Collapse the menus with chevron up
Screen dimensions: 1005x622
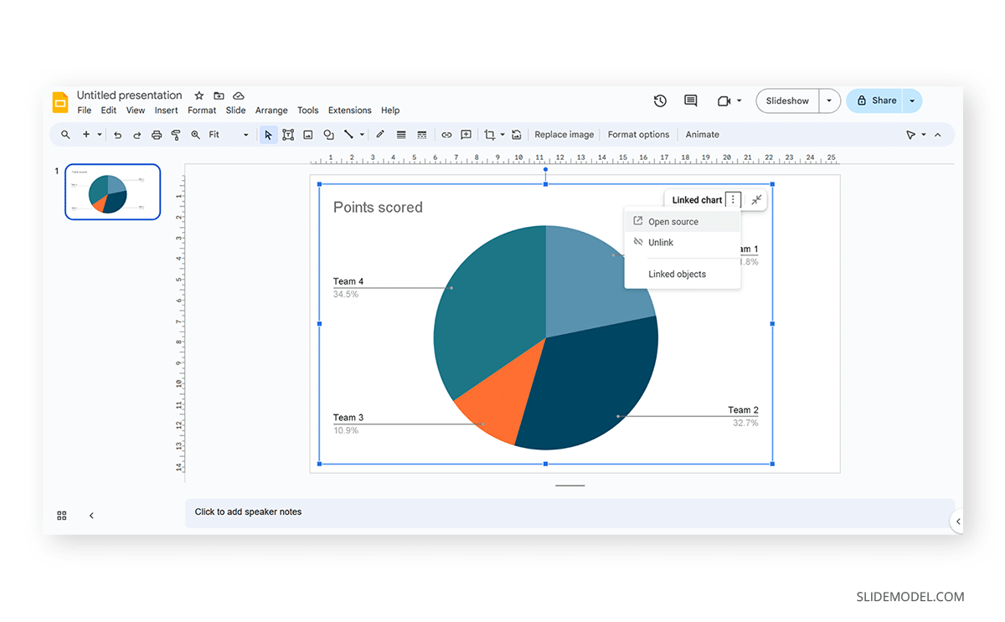point(938,135)
